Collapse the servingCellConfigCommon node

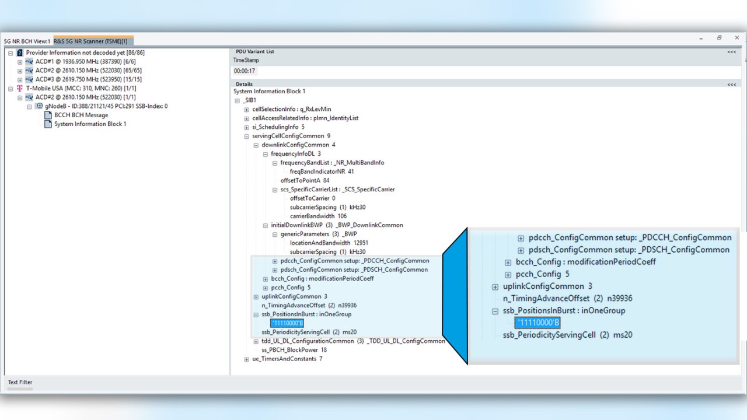coord(246,136)
